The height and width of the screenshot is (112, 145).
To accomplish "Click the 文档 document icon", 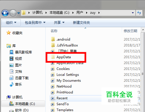I will (12, 71).
